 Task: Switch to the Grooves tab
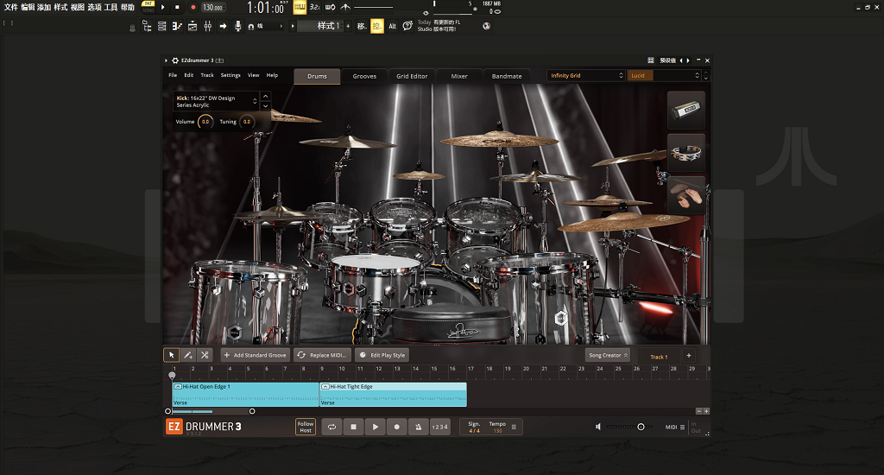coord(364,76)
